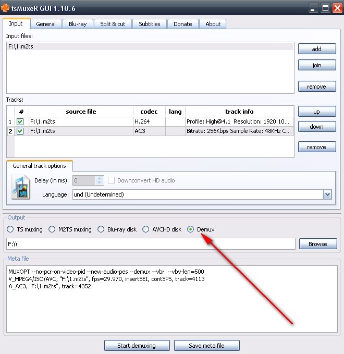344x354 pixels.
Task: Browse for the output folder
Action: click(x=318, y=244)
